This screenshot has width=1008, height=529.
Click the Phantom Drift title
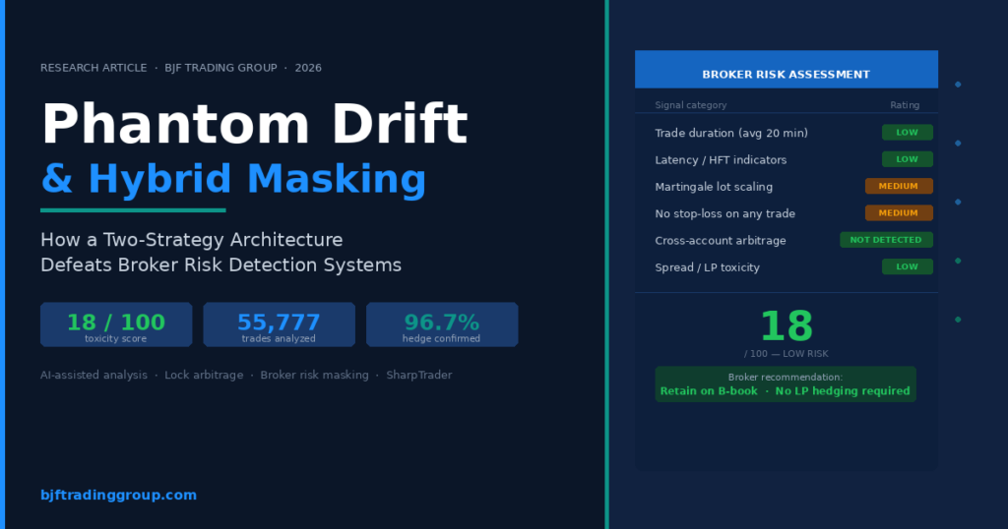pyautogui.click(x=254, y=126)
